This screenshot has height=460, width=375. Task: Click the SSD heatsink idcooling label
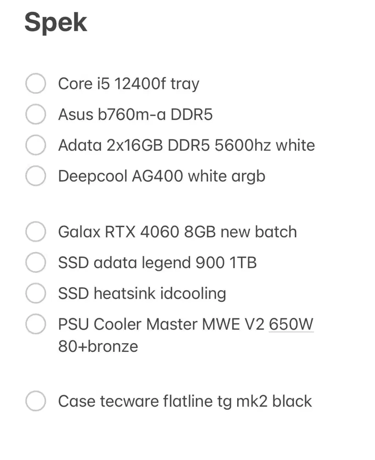142,293
